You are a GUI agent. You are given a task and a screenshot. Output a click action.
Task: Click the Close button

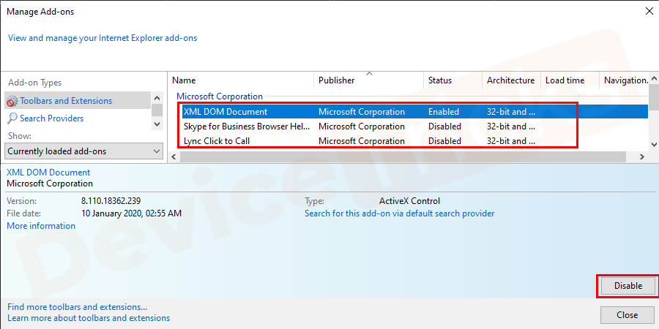pyautogui.click(x=627, y=314)
